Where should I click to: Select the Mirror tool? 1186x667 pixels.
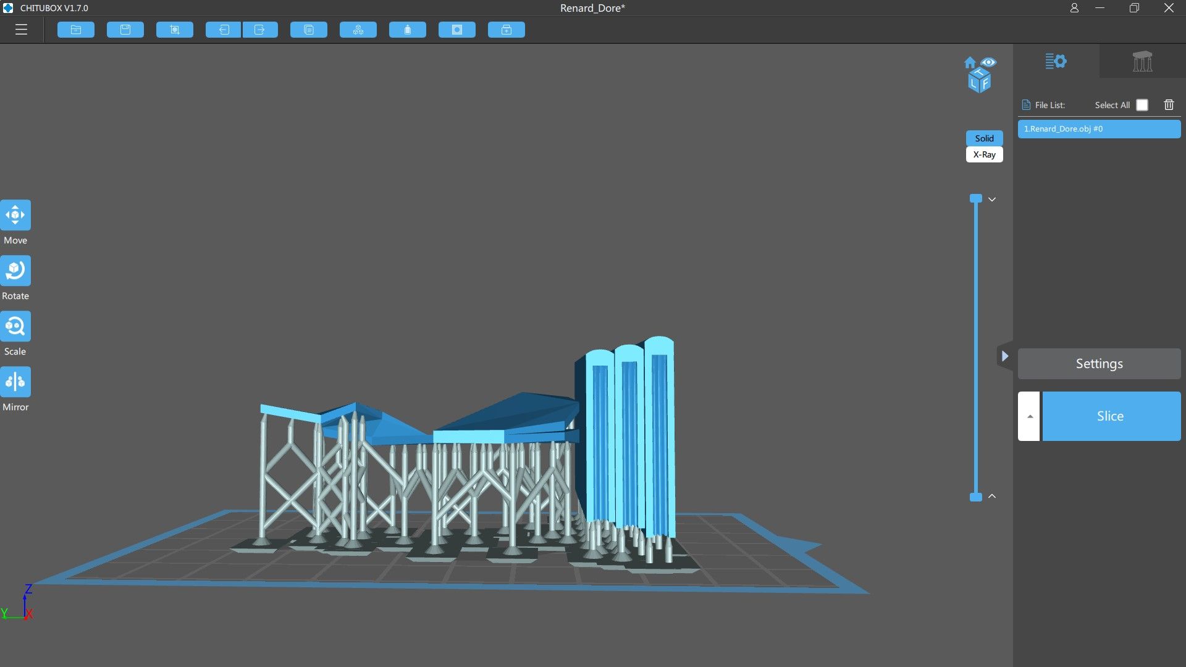15,382
